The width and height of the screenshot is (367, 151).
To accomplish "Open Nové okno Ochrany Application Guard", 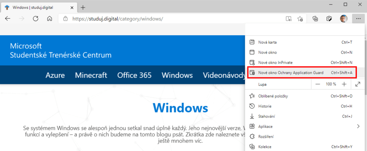I will point(291,73).
